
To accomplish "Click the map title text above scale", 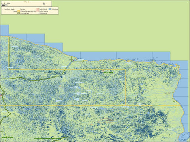I will tap(27, 2).
